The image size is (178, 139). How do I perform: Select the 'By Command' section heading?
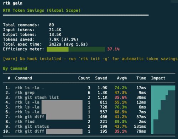tap(15, 68)
